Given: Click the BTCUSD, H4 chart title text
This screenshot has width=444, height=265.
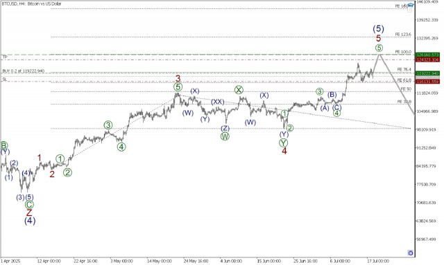Looking at the screenshot, I should click(31, 3).
